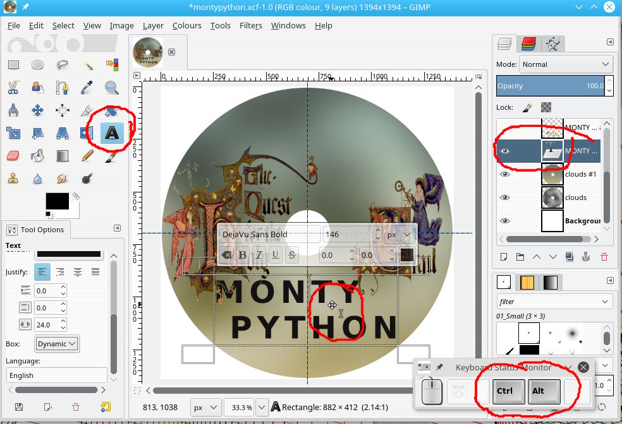
Task: Open the Filters menu
Action: click(251, 26)
